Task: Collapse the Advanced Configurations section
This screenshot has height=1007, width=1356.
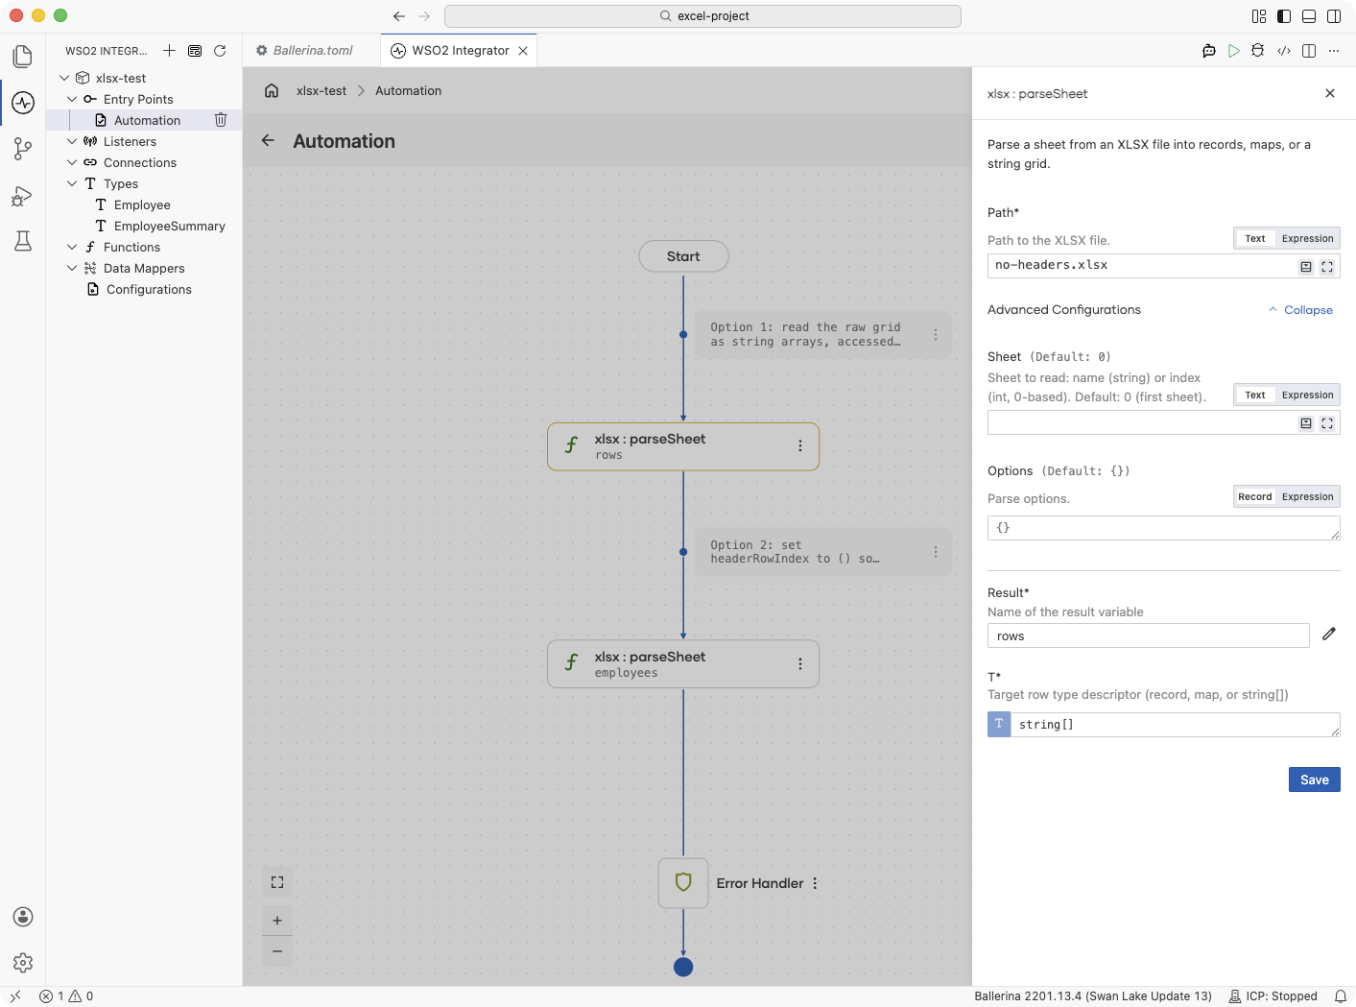Action: [1300, 310]
